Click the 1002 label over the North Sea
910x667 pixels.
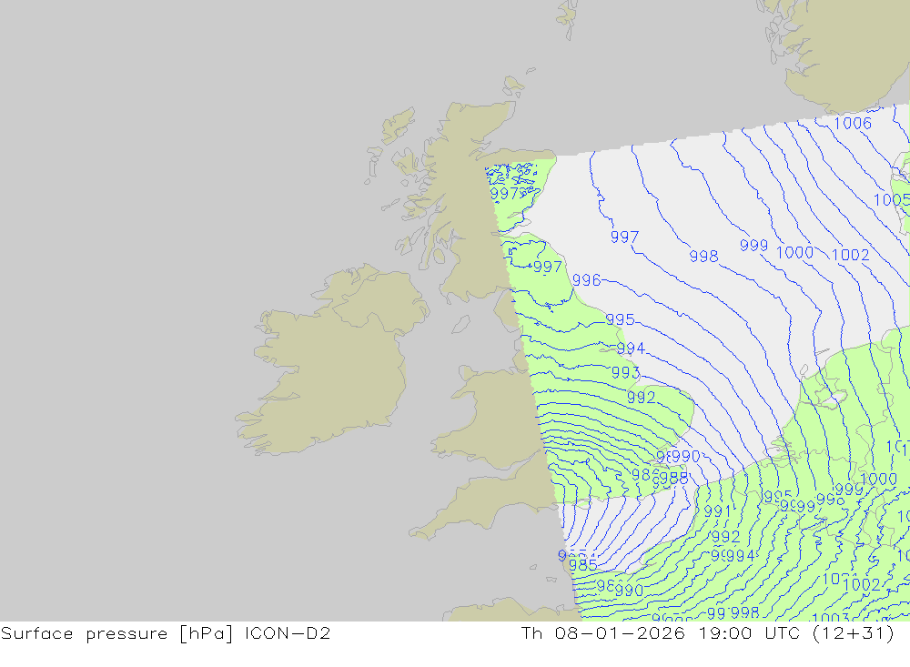coord(850,255)
